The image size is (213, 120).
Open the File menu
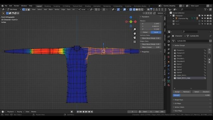[x=6, y=6]
